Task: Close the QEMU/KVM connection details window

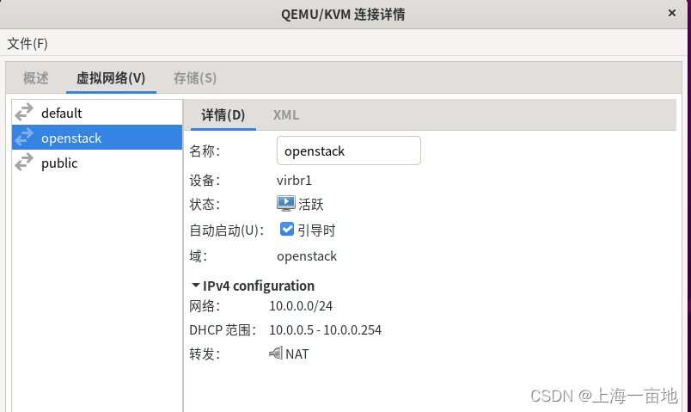Action: 671,13
